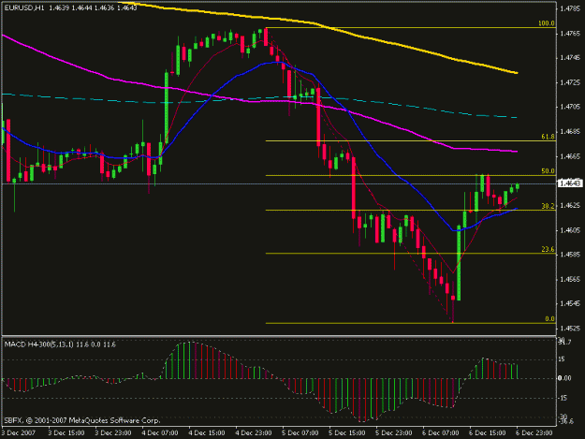Screen dimensions: 585x439
Task: Click the 1.4705 price scale value
Action: tap(570, 107)
